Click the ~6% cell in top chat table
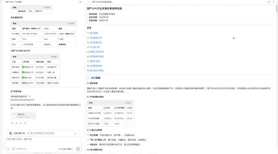Screen dimensions: 278x154 coord(30,11)
